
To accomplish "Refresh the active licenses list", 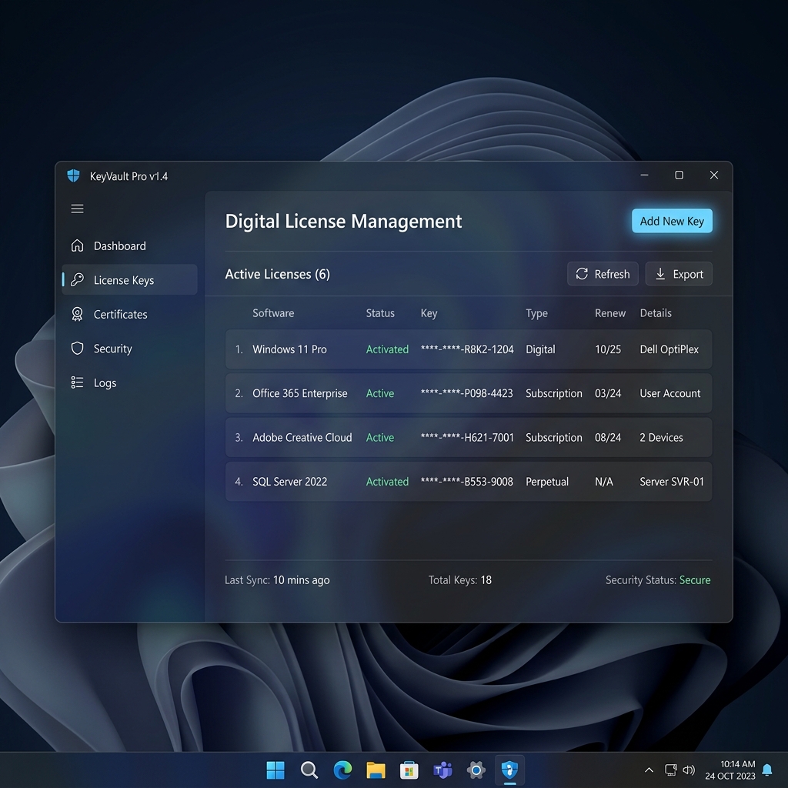I will pyautogui.click(x=603, y=274).
